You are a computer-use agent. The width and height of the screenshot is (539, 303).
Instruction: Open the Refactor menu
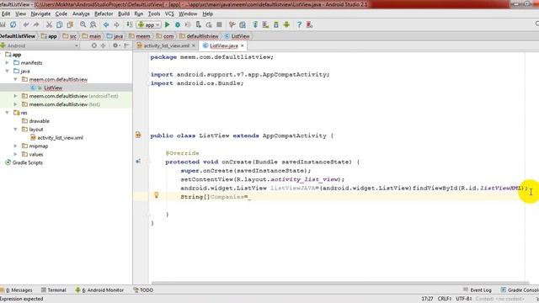click(104, 13)
